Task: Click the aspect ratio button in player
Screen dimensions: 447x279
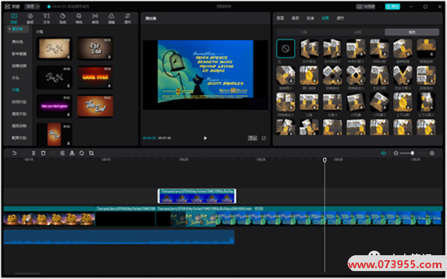Action: pos(252,138)
